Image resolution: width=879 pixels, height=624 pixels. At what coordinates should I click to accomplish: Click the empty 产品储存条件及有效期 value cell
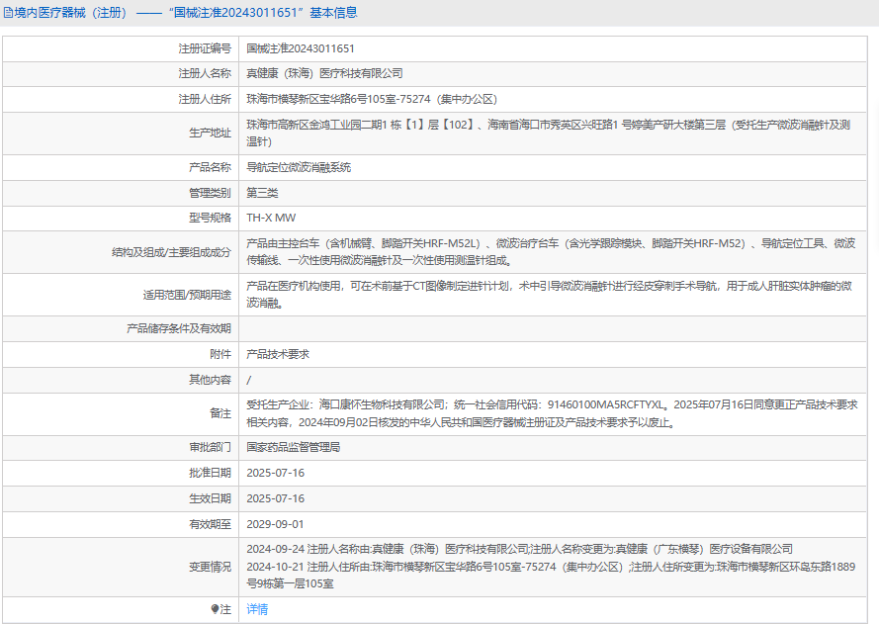[x=554, y=328]
